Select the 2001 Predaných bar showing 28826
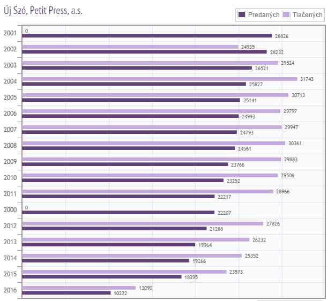Image resolution: width=335 pixels, height=301 pixels. tap(147, 36)
